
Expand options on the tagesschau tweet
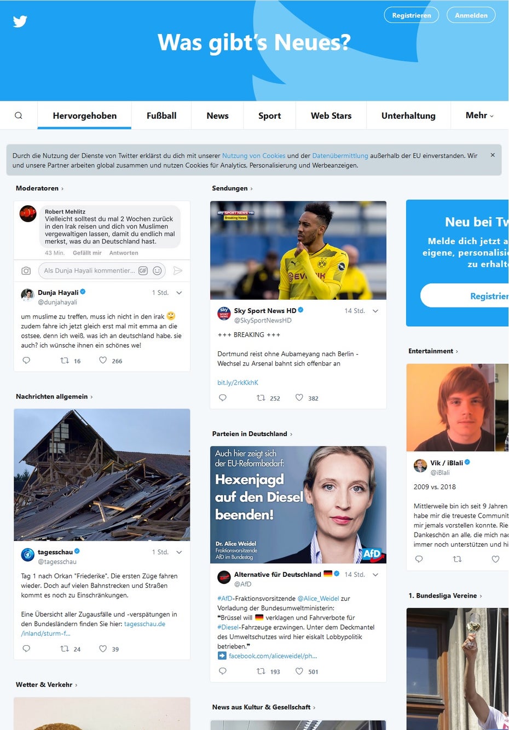(x=179, y=552)
